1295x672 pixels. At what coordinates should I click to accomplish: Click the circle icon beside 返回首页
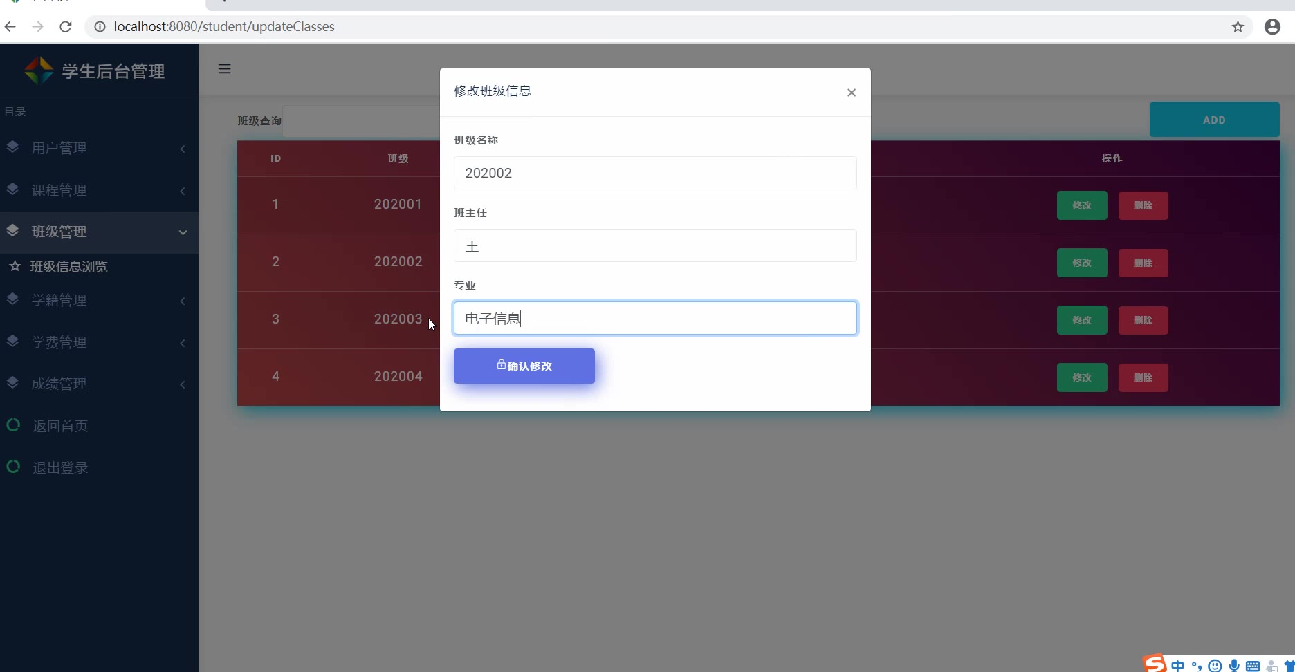tap(13, 424)
